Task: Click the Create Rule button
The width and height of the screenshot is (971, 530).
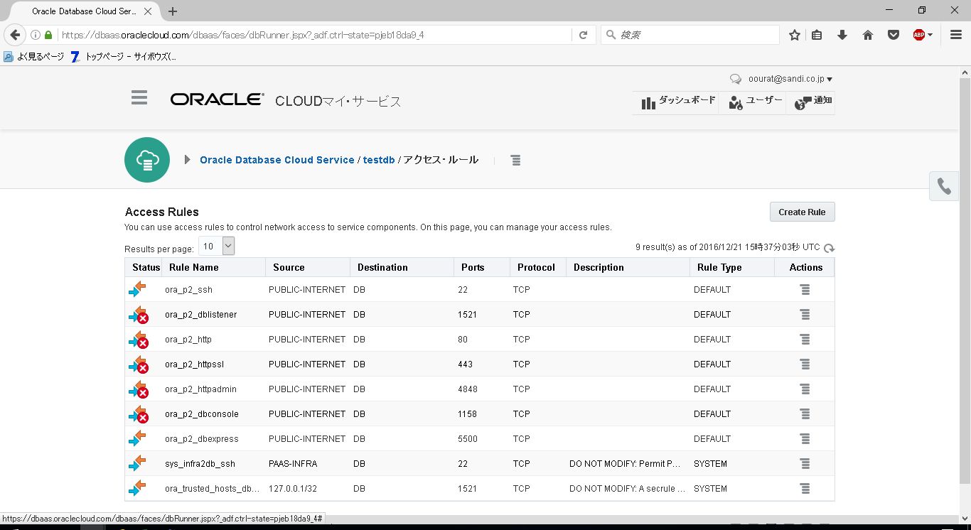Action: coord(802,212)
